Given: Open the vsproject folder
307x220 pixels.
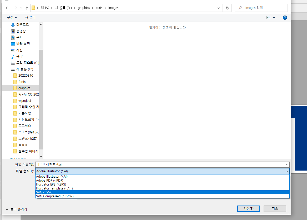Looking at the screenshot, I should [x=25, y=101].
